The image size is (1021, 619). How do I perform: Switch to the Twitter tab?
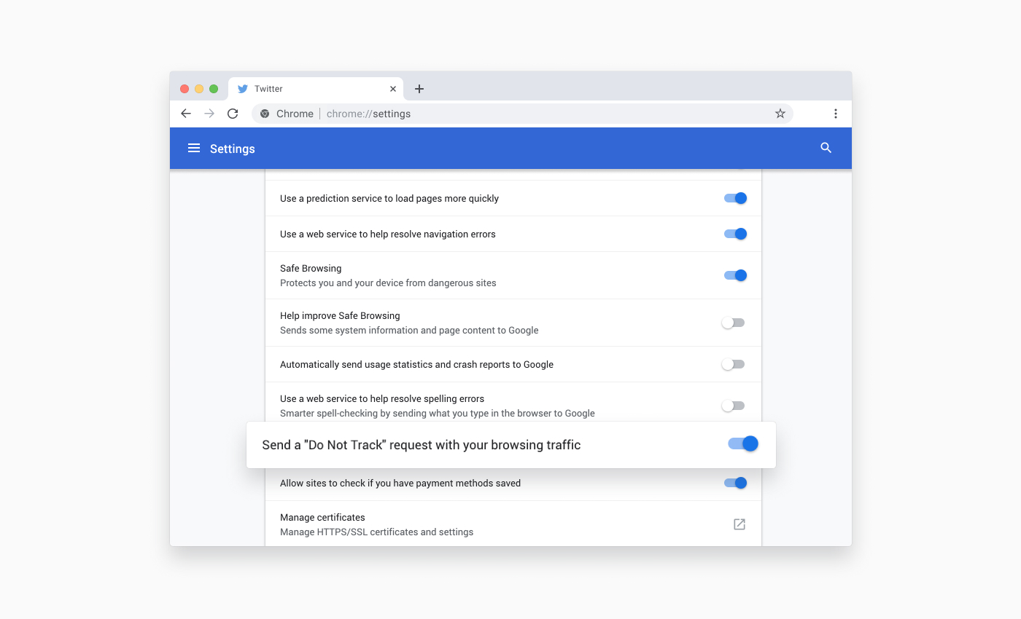(x=306, y=88)
